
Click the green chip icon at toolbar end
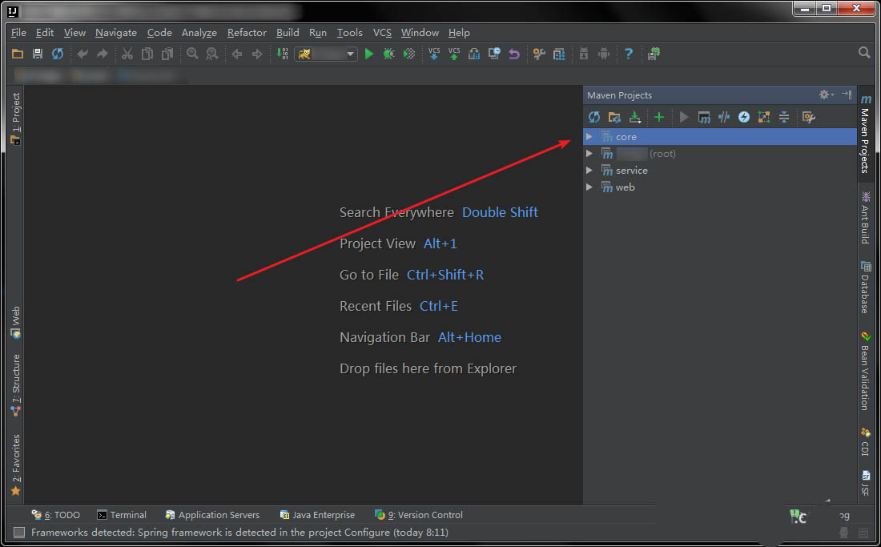(654, 54)
